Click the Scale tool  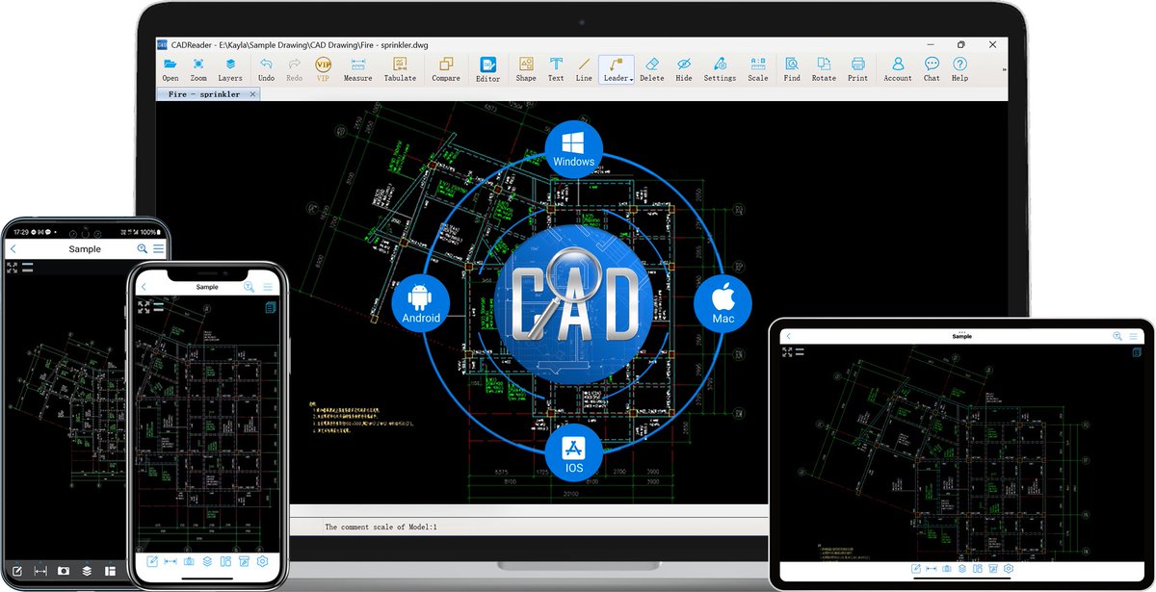(758, 68)
